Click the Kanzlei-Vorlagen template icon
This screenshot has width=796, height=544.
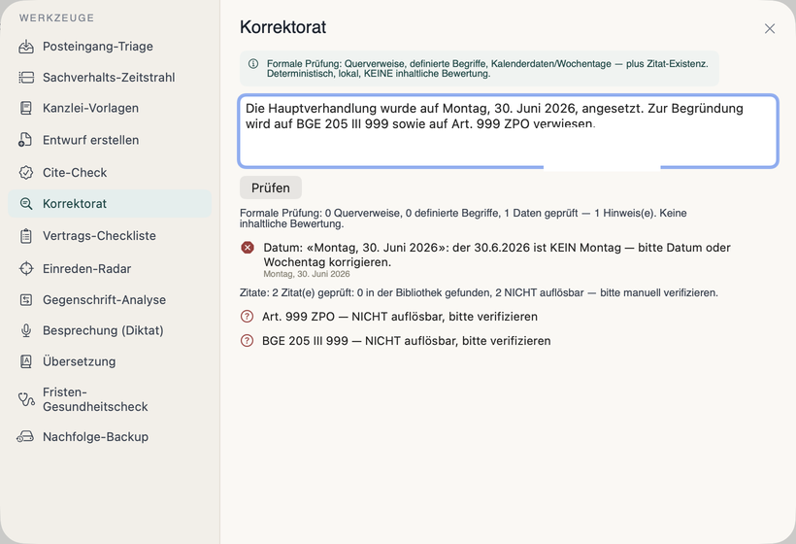[x=26, y=108]
